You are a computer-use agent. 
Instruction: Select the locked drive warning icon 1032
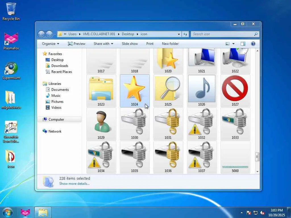click(x=202, y=124)
